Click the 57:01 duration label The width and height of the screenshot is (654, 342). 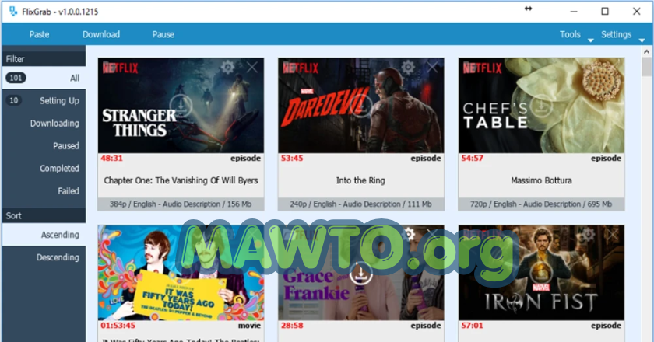[472, 326]
